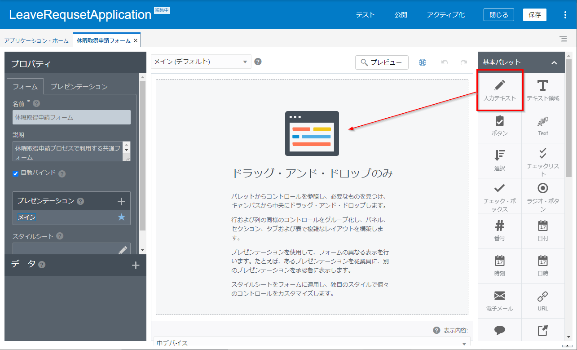Collapse the 基本パレット panel
Screen dimensions: 577x350
click(554, 63)
